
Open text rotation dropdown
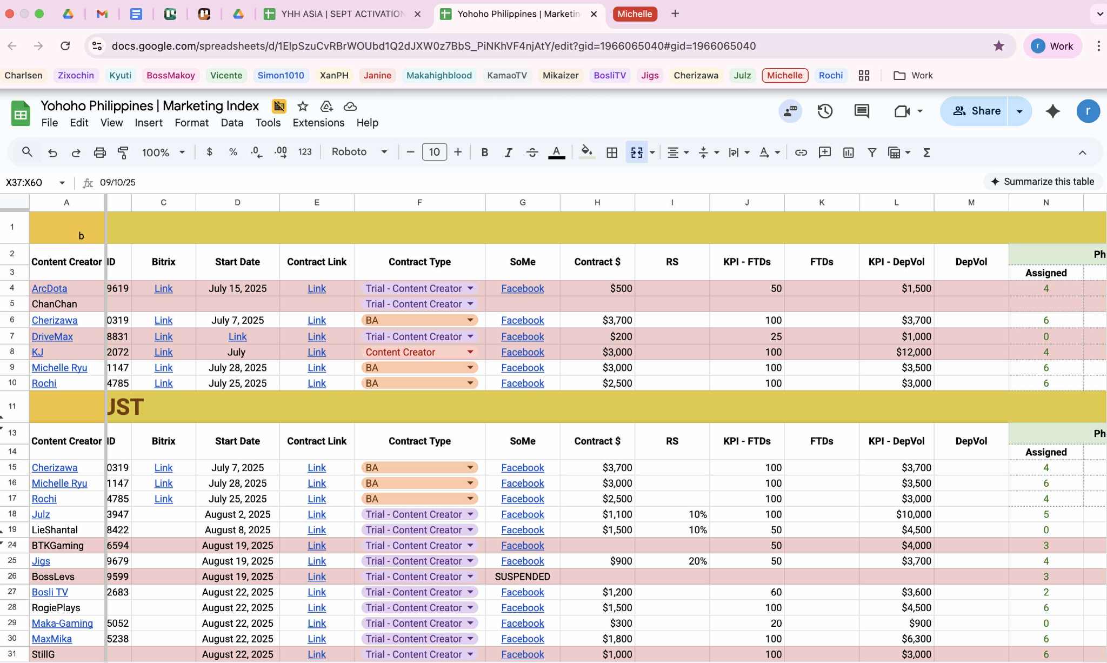769,153
